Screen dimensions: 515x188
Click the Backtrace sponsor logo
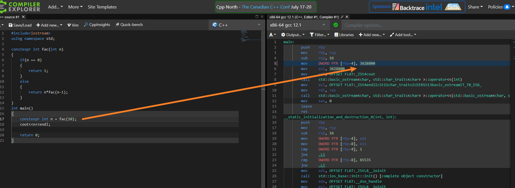click(x=408, y=7)
